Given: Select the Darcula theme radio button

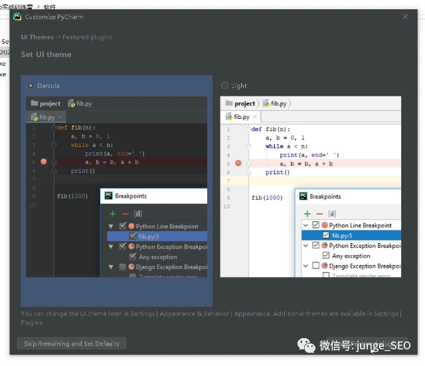Looking at the screenshot, I should [x=31, y=86].
